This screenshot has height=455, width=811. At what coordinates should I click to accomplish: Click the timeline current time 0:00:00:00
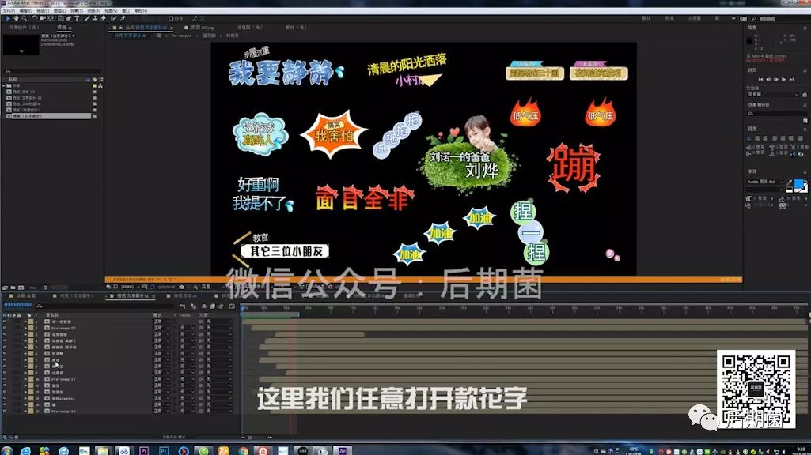point(17,305)
